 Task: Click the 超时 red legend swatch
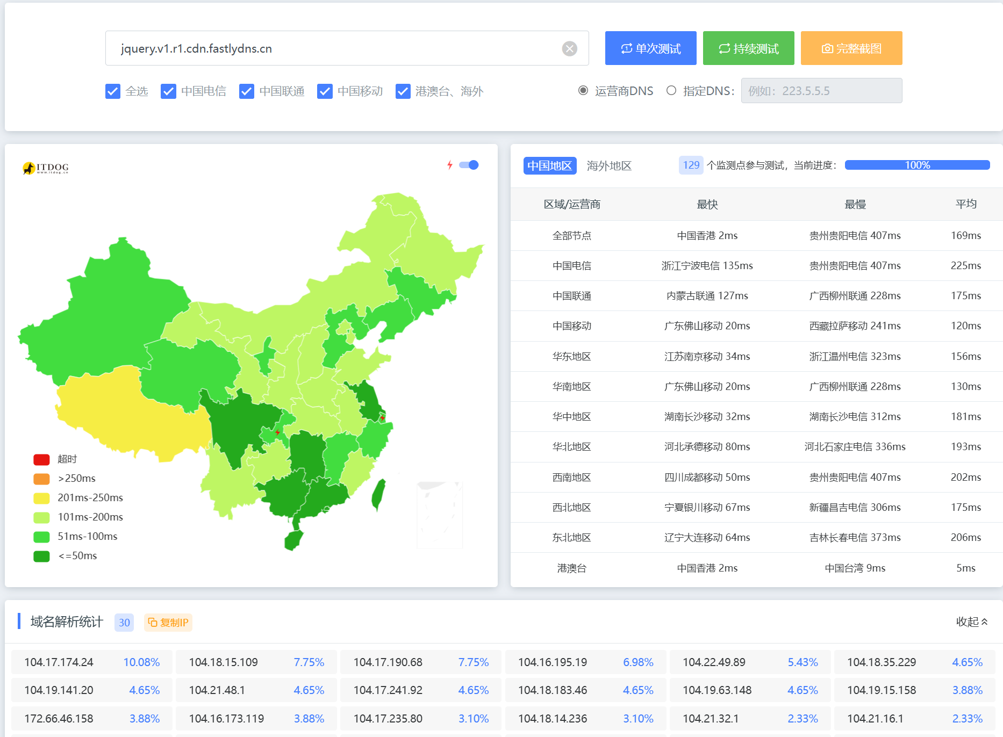pyautogui.click(x=41, y=459)
